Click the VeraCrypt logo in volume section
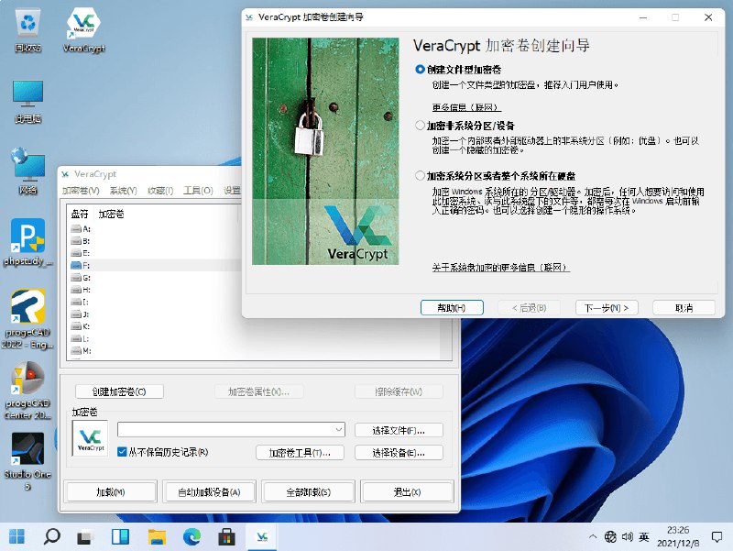733x551 pixels. 90,438
